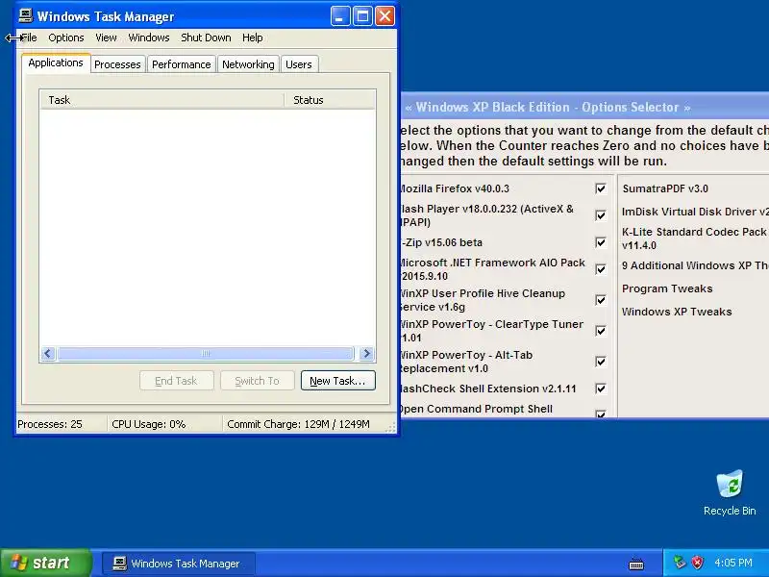Uncheck the Mozilla Firefox v40.0.3 checkbox

[600, 188]
